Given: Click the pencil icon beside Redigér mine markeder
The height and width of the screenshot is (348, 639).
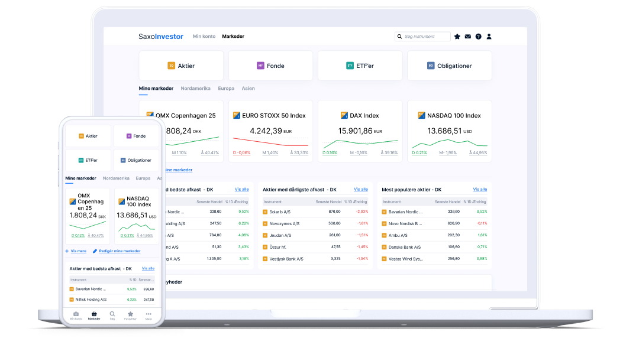Looking at the screenshot, I should [95, 251].
